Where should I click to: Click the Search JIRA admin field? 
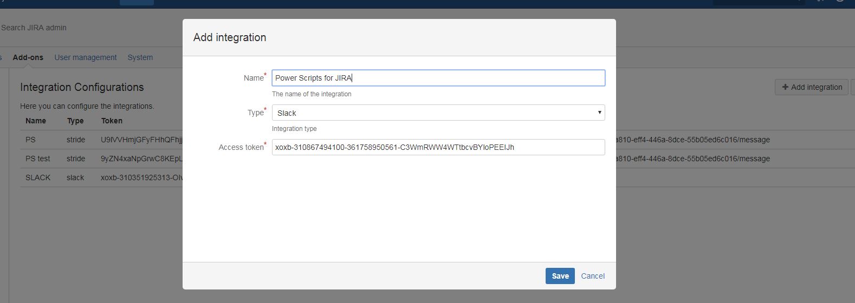[x=34, y=28]
